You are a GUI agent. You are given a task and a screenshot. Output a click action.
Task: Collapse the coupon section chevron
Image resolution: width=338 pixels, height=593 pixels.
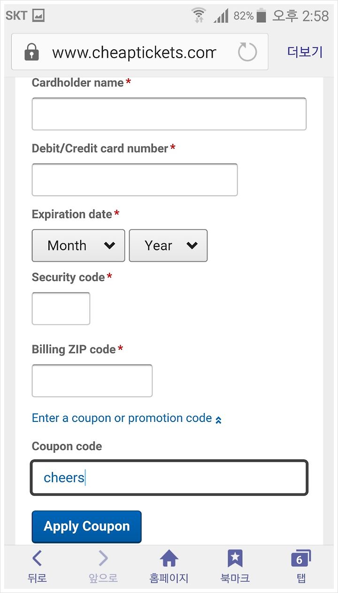218,420
